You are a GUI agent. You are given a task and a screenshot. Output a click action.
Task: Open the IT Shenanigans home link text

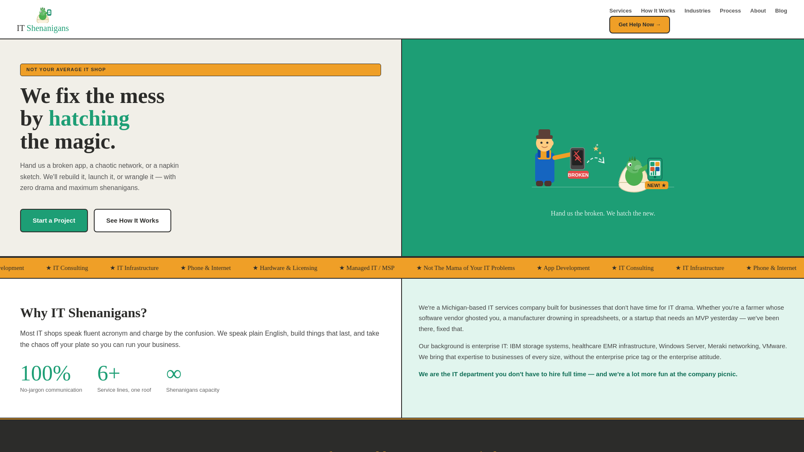(43, 28)
